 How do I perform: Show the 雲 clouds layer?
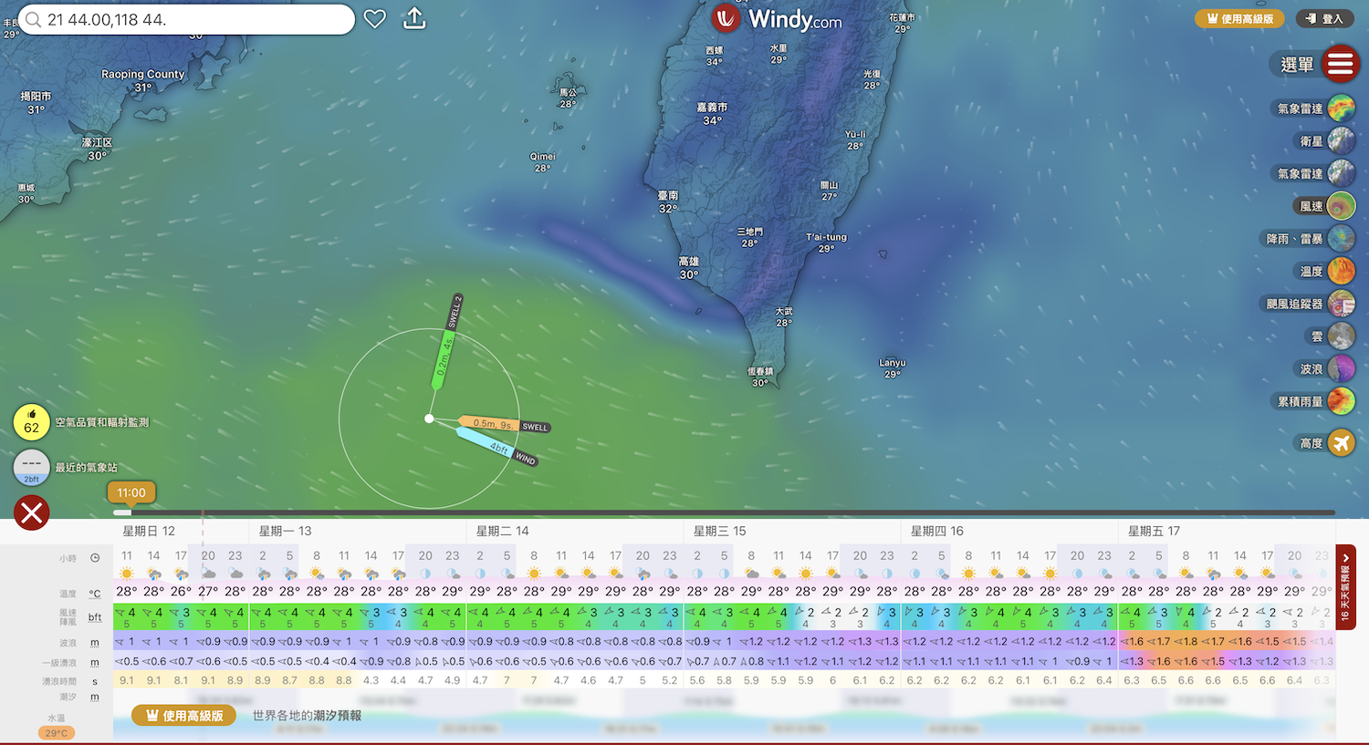pyautogui.click(x=1341, y=336)
